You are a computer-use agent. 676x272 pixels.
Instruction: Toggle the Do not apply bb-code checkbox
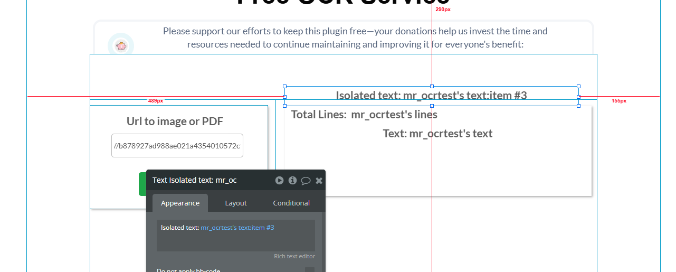310,270
